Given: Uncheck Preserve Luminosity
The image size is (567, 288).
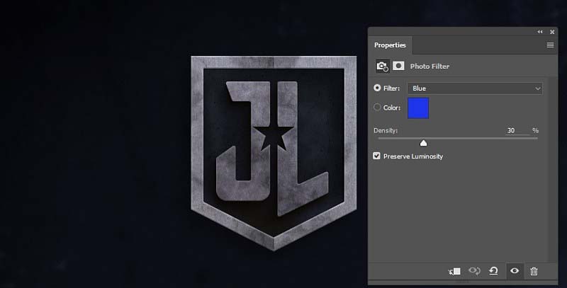Looking at the screenshot, I should tap(376, 156).
